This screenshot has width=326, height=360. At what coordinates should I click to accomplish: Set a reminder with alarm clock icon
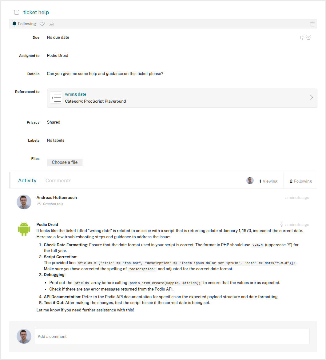click(x=308, y=38)
